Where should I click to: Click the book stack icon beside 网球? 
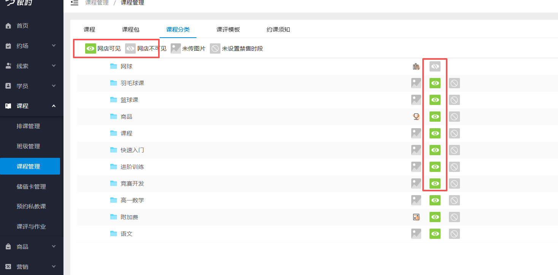point(416,66)
